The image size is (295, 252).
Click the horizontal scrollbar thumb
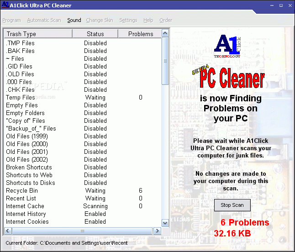(82, 231)
